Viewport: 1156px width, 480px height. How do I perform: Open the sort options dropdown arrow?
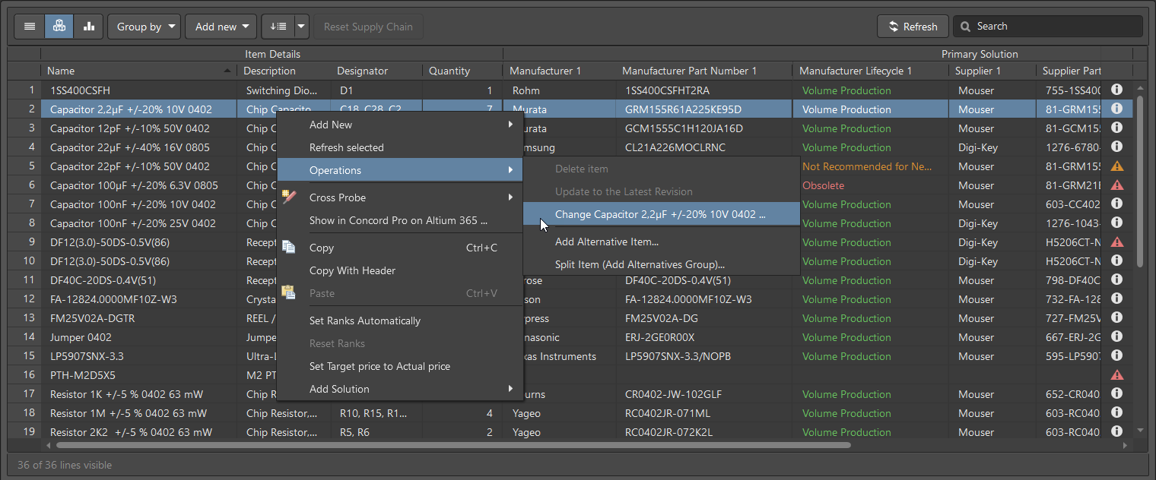[300, 26]
